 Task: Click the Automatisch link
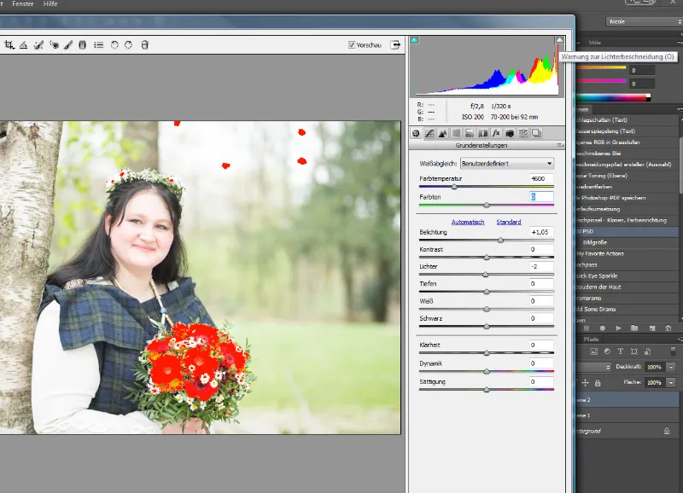click(467, 222)
